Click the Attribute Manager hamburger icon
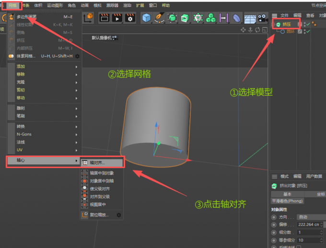326x248 pixels. coord(274,177)
